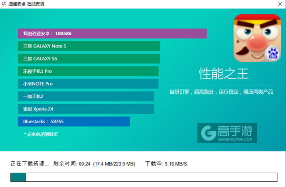Close the online installer window

click(280, 4)
